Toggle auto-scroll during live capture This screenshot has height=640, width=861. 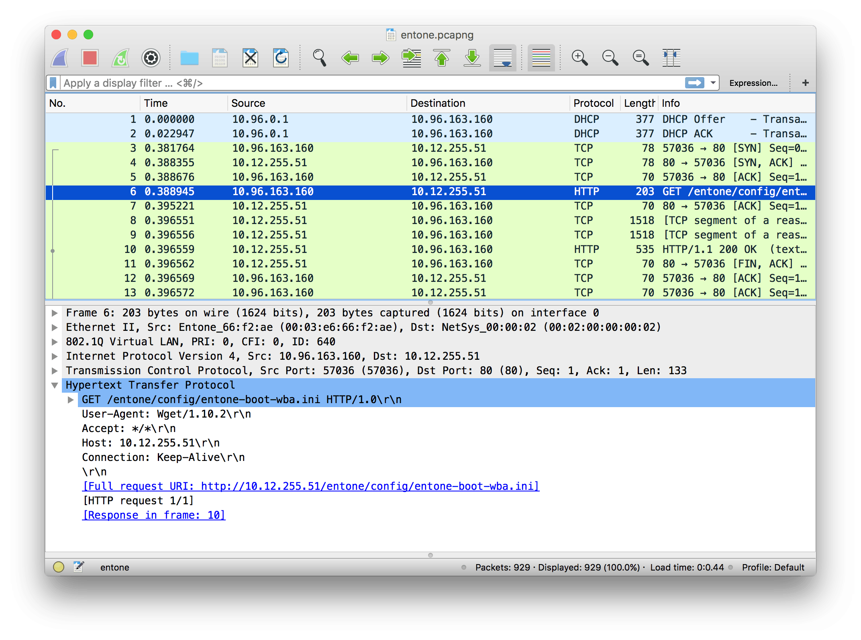502,58
